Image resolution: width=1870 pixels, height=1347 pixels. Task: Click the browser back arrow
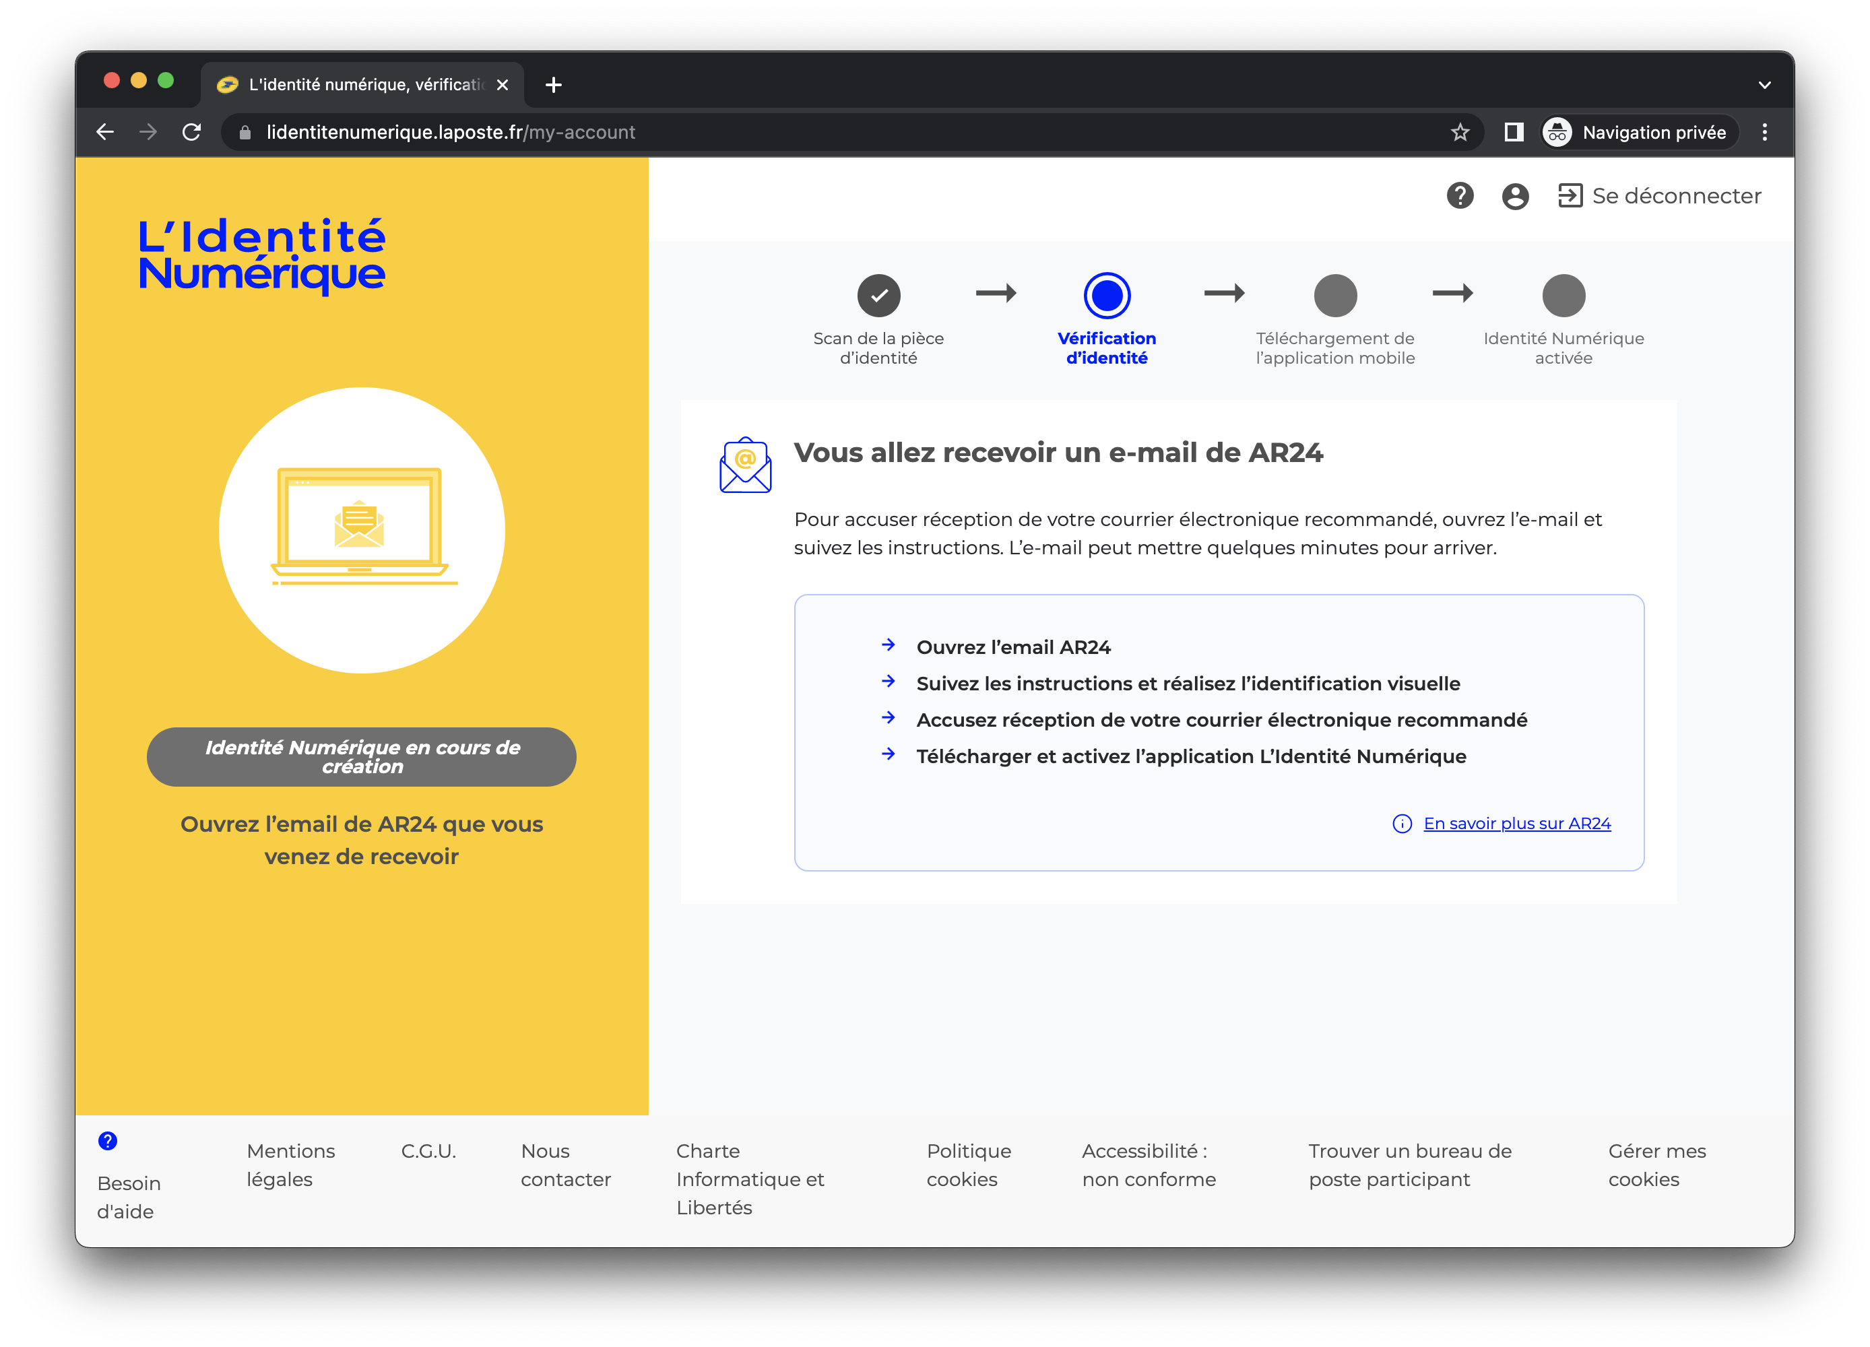click(104, 132)
